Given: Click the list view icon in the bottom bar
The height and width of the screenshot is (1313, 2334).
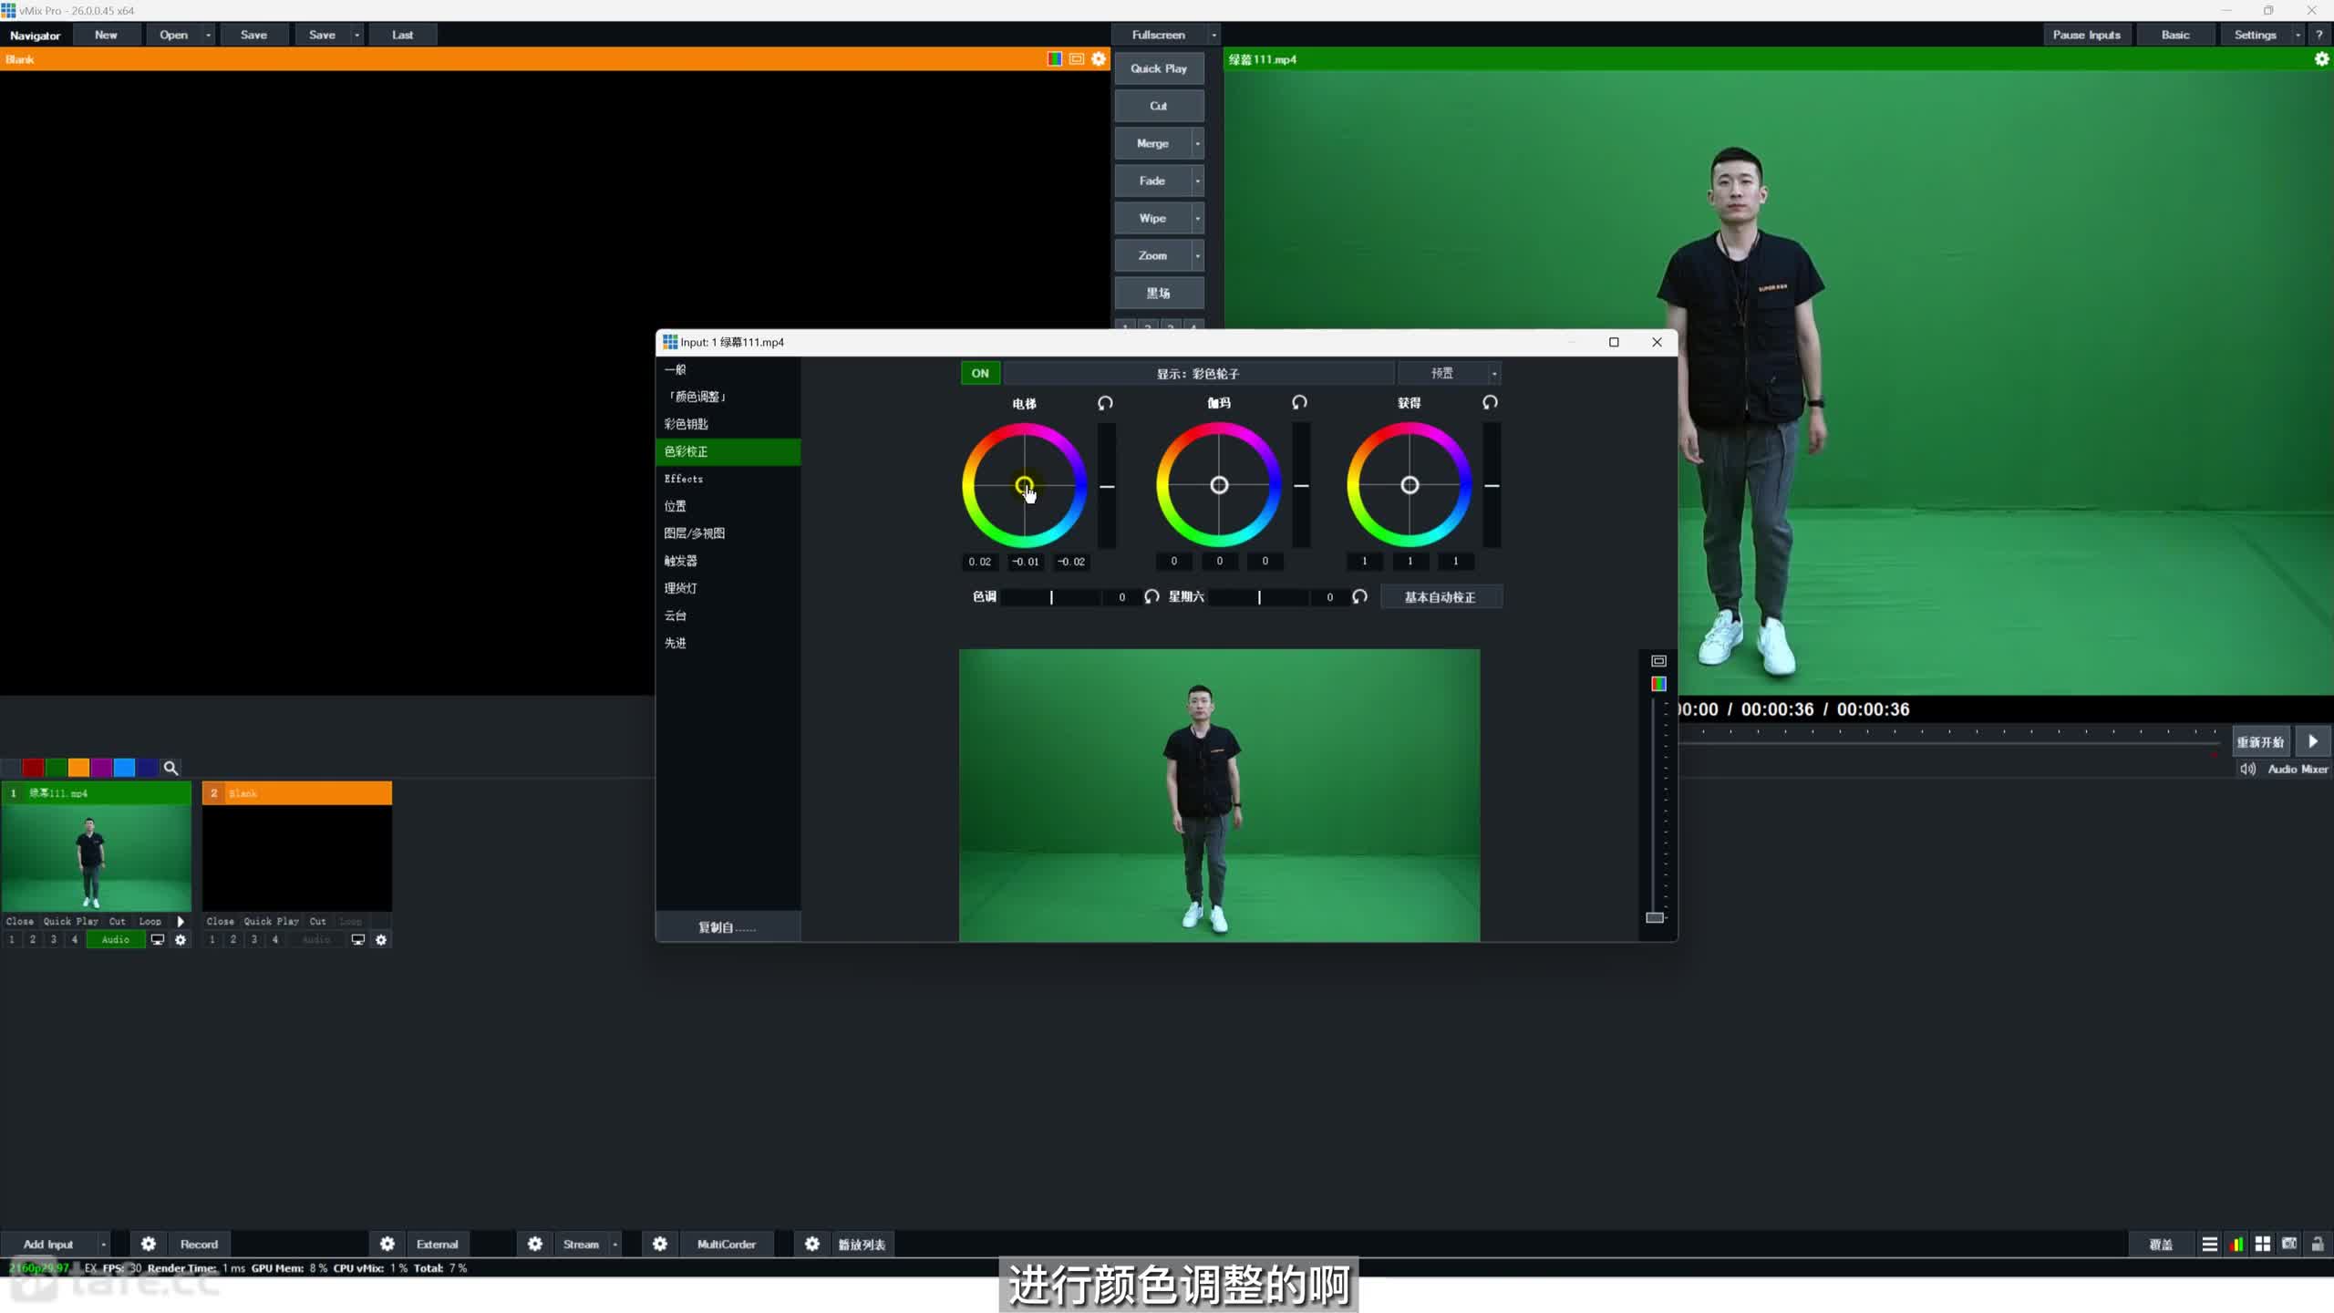Looking at the screenshot, I should (2209, 1244).
